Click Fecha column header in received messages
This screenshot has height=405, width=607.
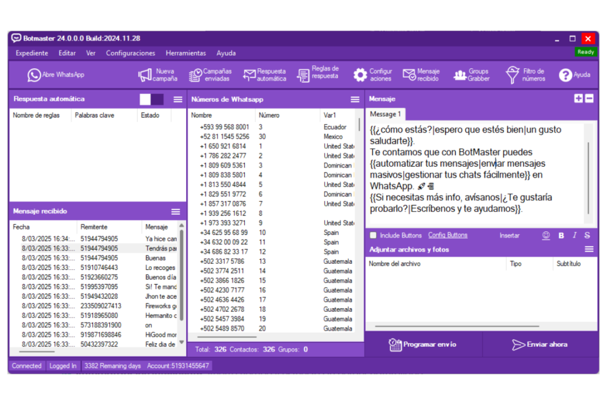21,227
